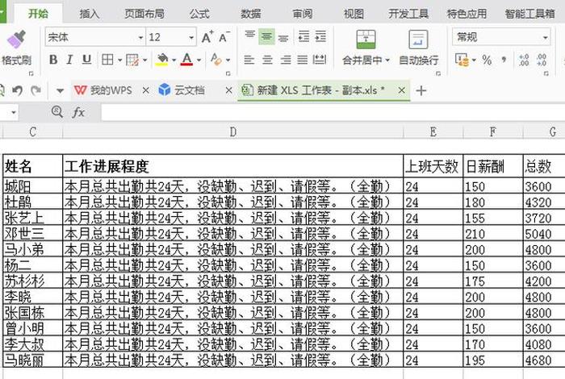
Task: Open the clear formatting dropdown arrow
Action: 228,60
